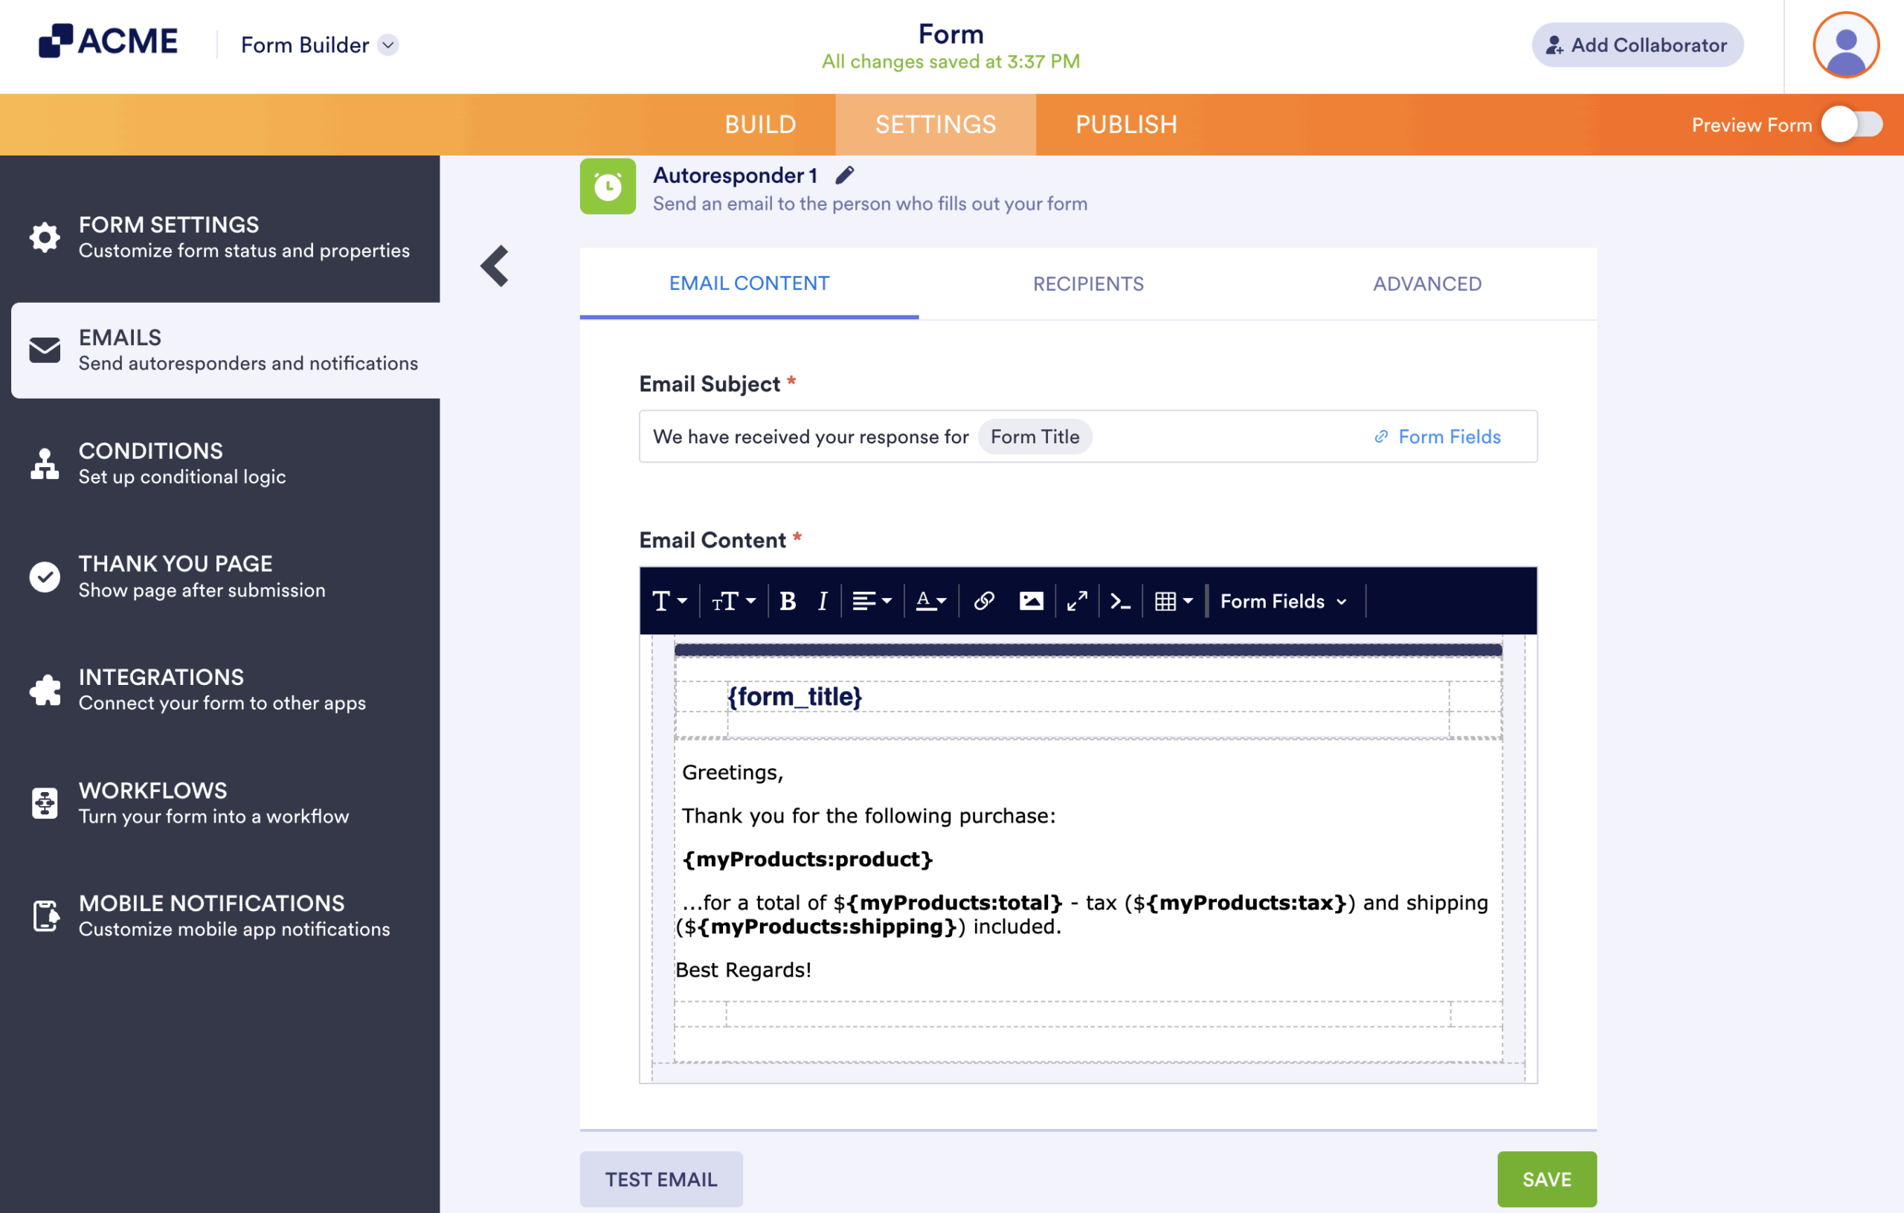This screenshot has width=1904, height=1213.
Task: Insert an image into the email content
Action: [1031, 601]
